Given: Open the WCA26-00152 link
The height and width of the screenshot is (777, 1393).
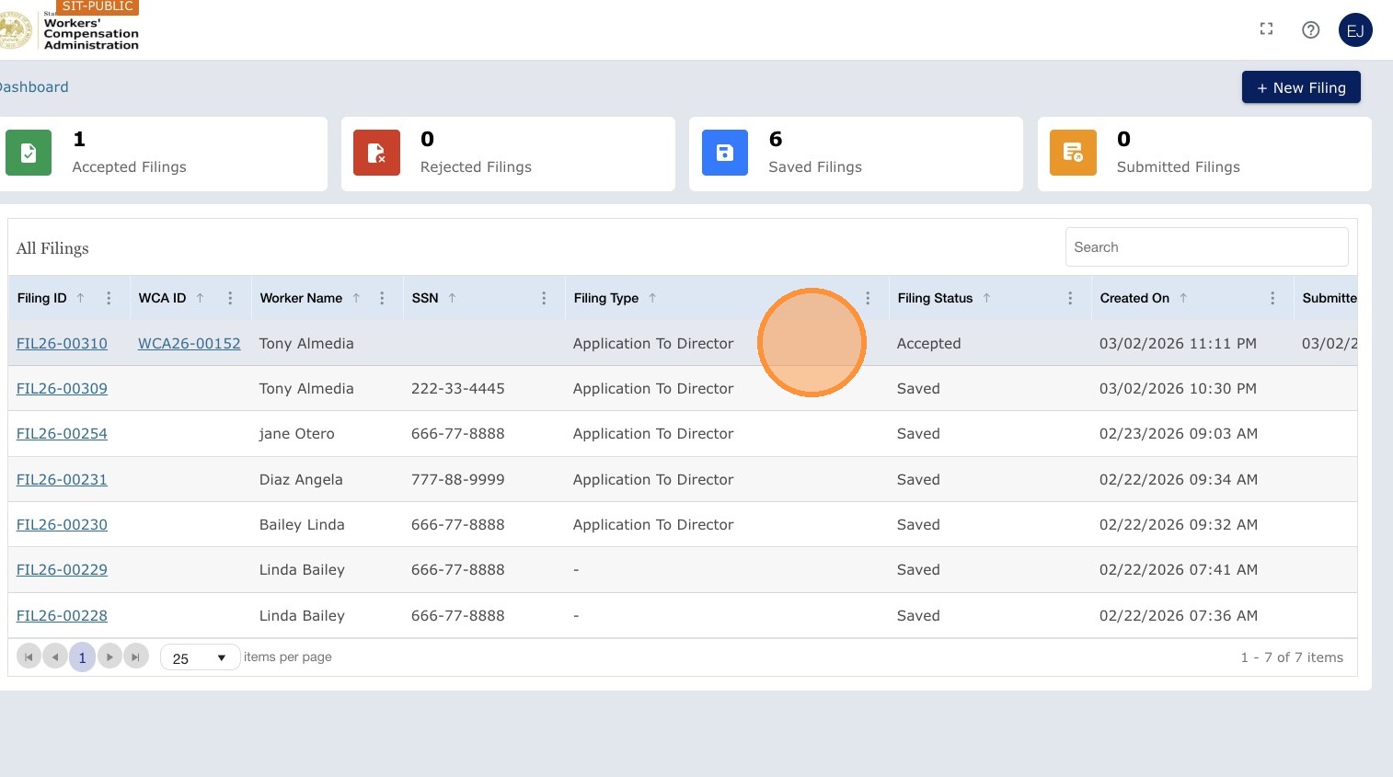Looking at the screenshot, I should tap(190, 343).
